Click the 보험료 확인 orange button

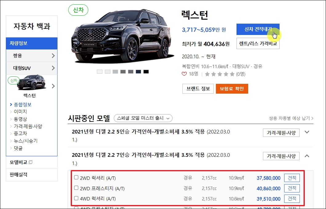232,89
